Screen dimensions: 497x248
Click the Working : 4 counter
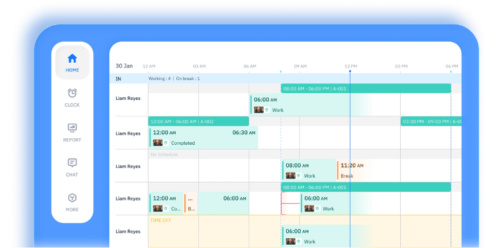(160, 79)
